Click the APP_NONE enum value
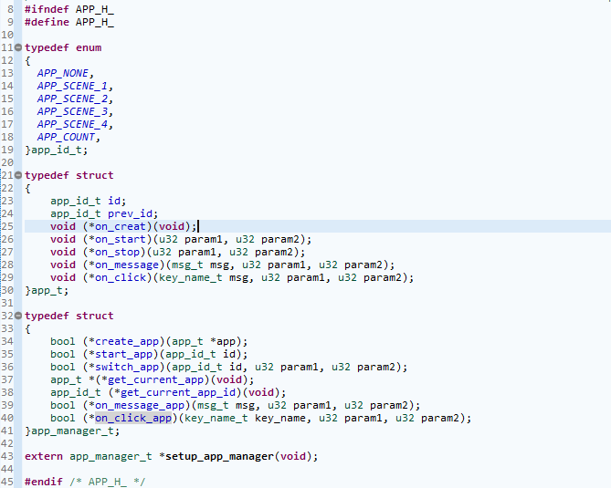611x488 pixels. point(63,73)
